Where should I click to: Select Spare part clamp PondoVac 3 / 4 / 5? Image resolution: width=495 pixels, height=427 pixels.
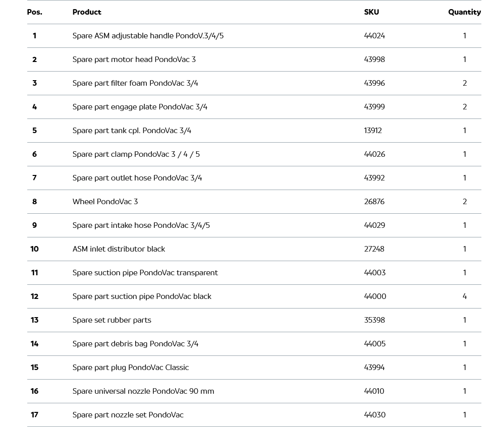point(136,154)
